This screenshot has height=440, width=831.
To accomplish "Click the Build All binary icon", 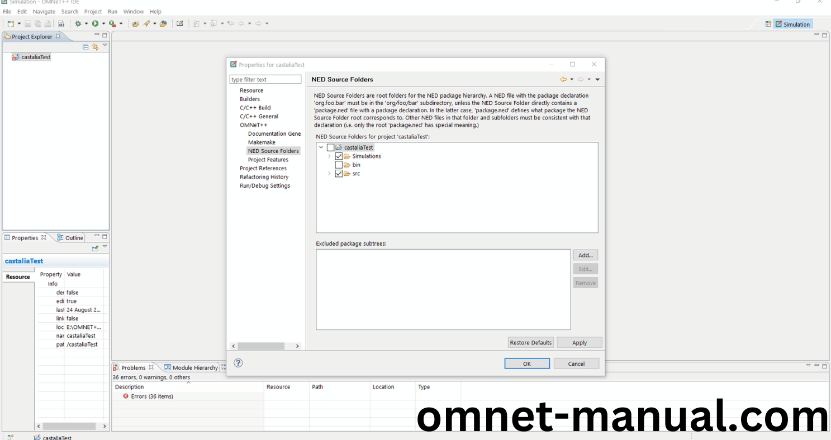I will [61, 23].
